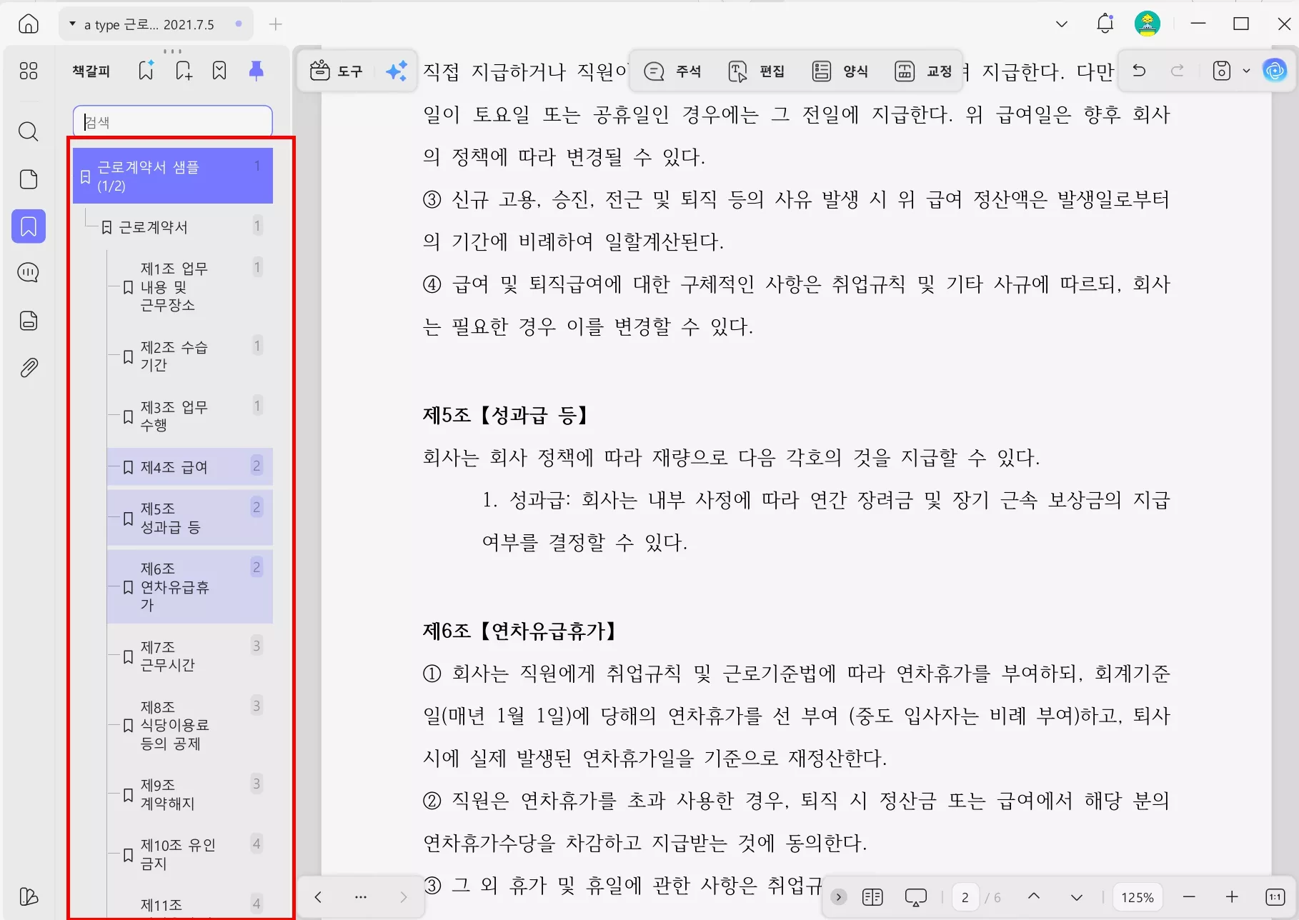Pin the bookmark panel with the pin toggle
Image resolution: width=1299 pixels, height=920 pixels.
click(x=255, y=70)
